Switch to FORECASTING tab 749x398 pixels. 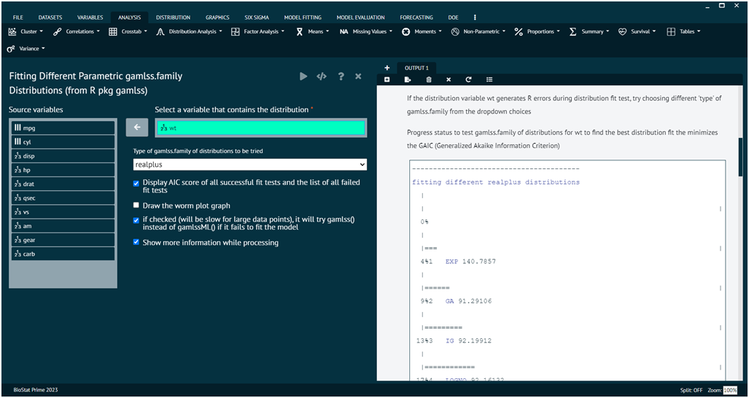click(x=416, y=17)
